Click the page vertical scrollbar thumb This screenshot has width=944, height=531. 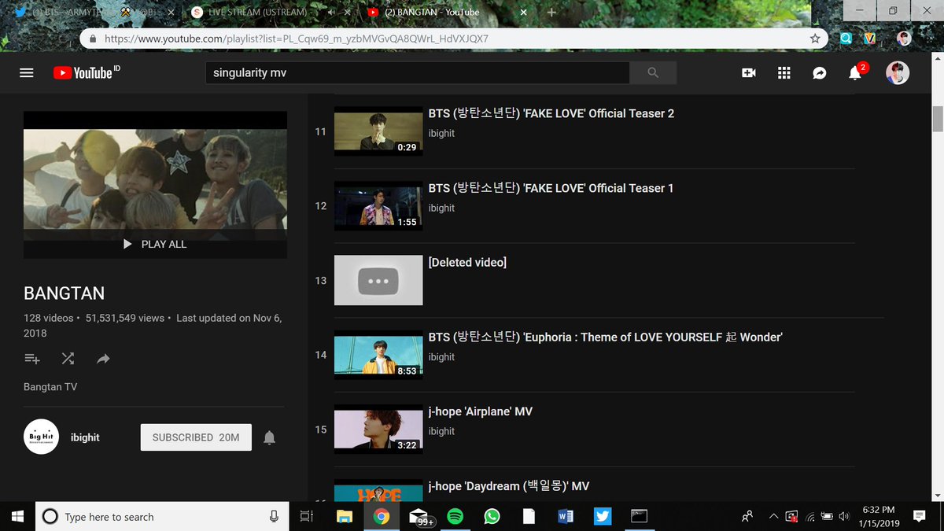pyautogui.click(x=938, y=118)
